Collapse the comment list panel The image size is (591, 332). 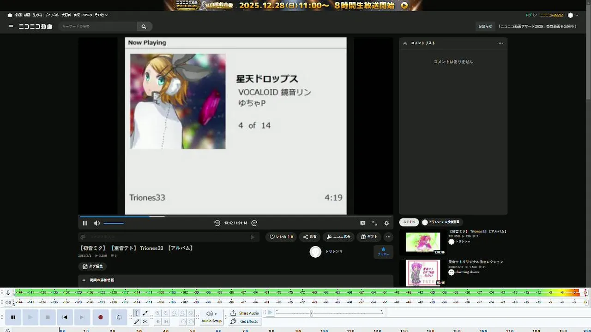pos(405,43)
